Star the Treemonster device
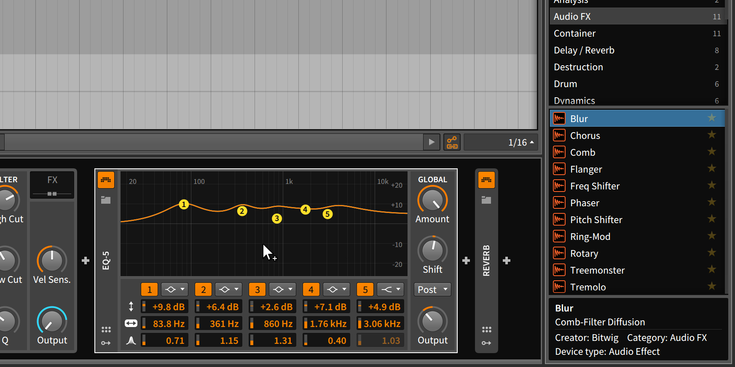Screen dimensions: 735x367 712,269
